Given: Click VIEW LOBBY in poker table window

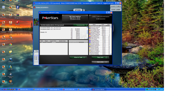Looking at the screenshot, I should point(116,10).
